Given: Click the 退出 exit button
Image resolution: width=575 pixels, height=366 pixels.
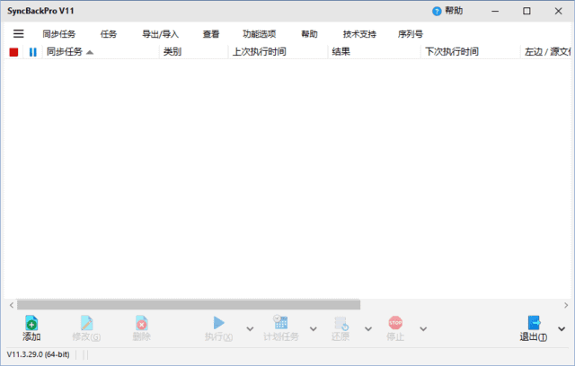Looking at the screenshot, I should click(533, 328).
